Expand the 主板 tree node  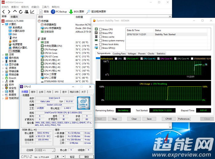pos(3,55)
